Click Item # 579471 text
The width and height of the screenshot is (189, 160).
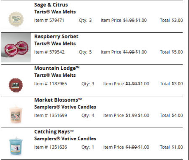pos(49,20)
